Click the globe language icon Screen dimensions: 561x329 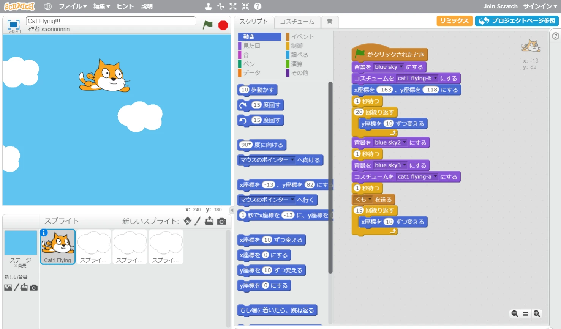[x=48, y=6]
